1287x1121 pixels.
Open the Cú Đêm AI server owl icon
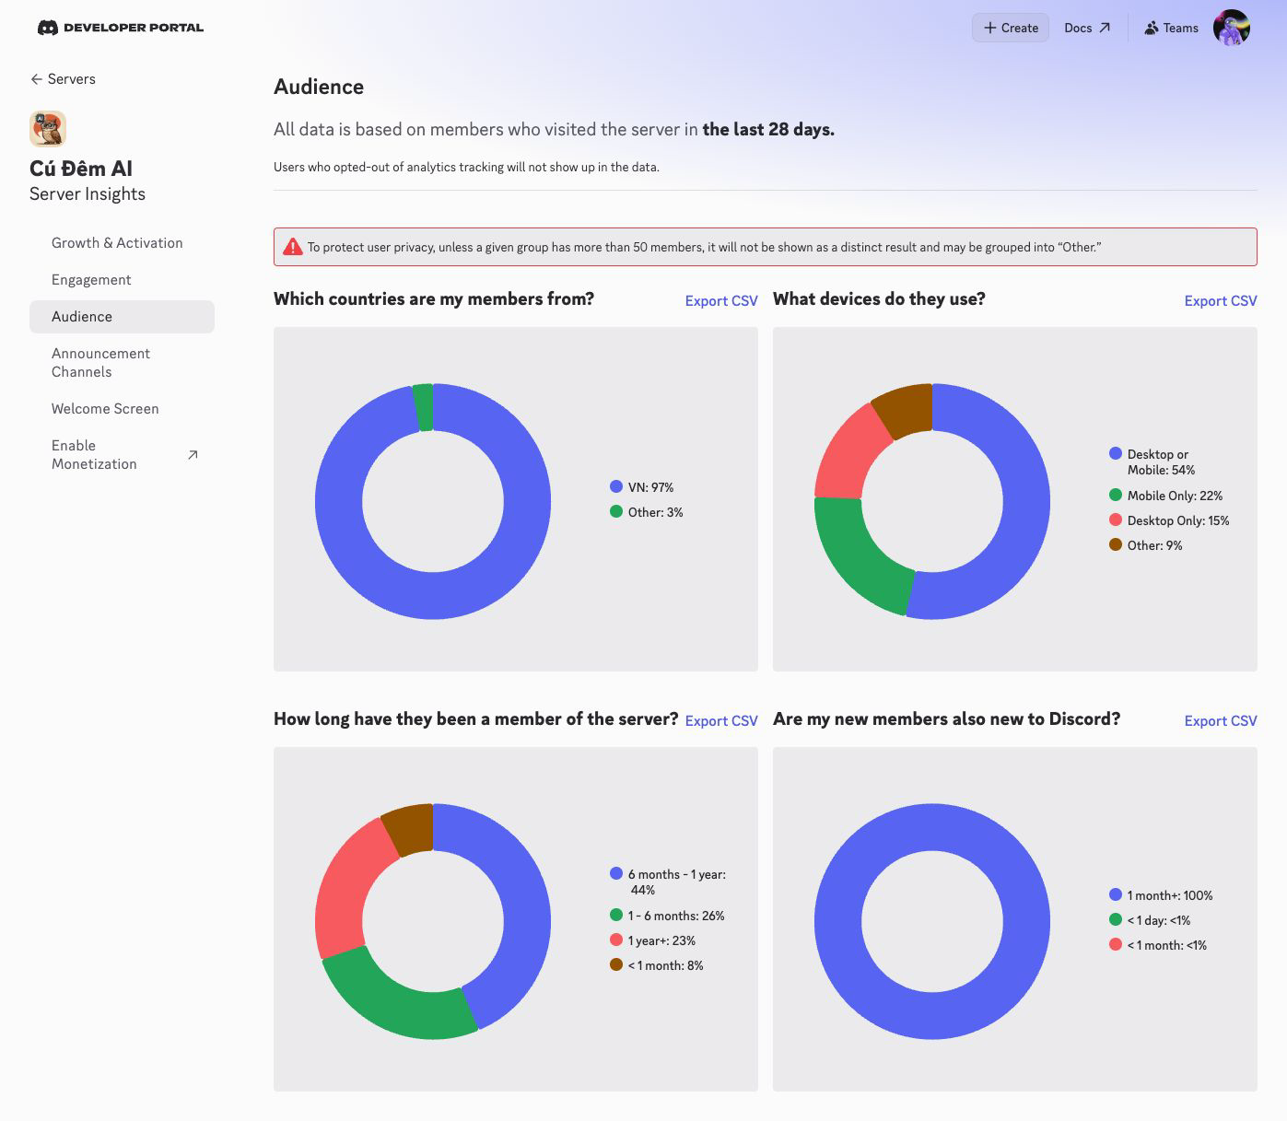(48, 129)
